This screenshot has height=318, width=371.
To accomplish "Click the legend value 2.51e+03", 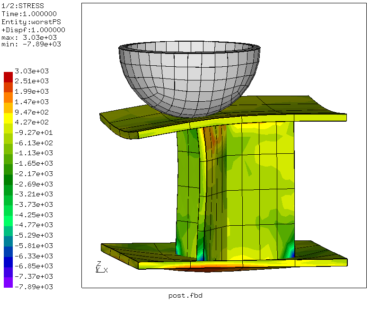I will click(32, 81).
